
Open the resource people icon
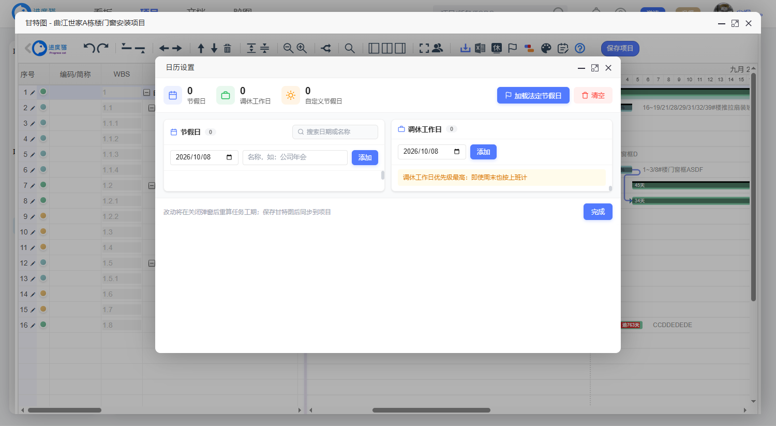(437, 48)
